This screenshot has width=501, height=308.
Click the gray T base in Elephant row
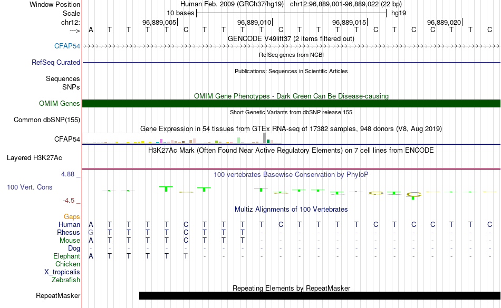(185, 256)
